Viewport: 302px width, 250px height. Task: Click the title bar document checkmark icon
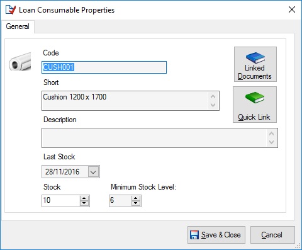11,9
